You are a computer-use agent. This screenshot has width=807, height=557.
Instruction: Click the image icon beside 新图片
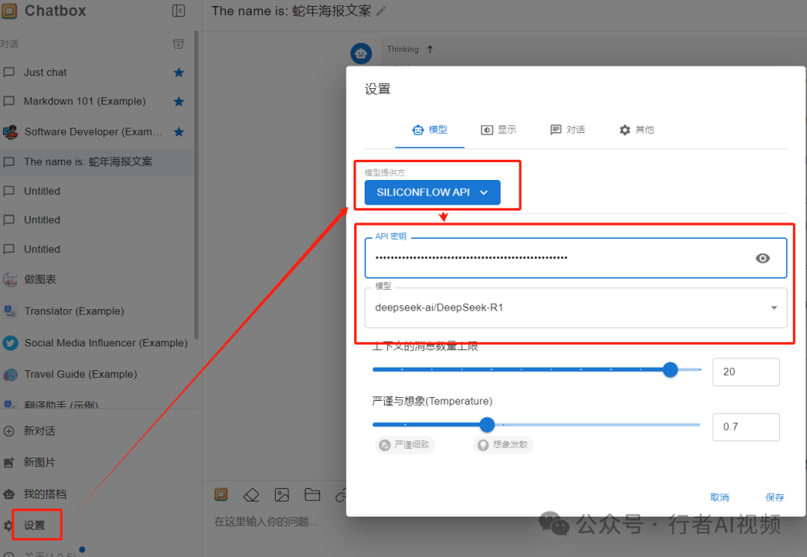pos(9,463)
